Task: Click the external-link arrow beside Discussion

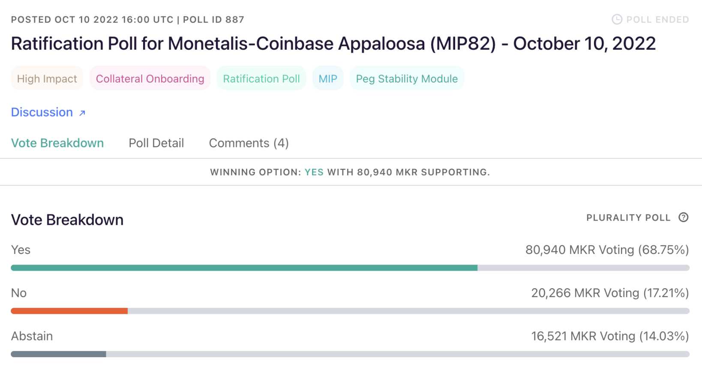Action: (81, 113)
